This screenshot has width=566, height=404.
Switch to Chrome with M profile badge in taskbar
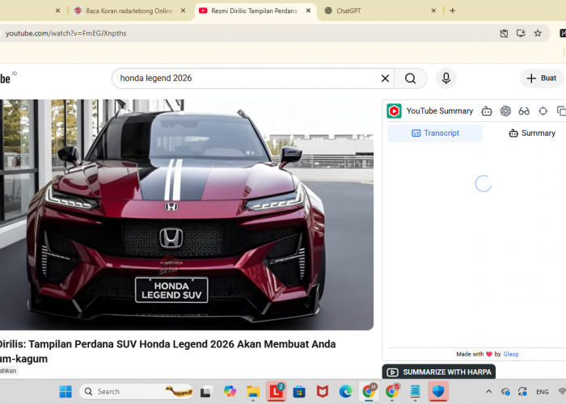[369, 391]
